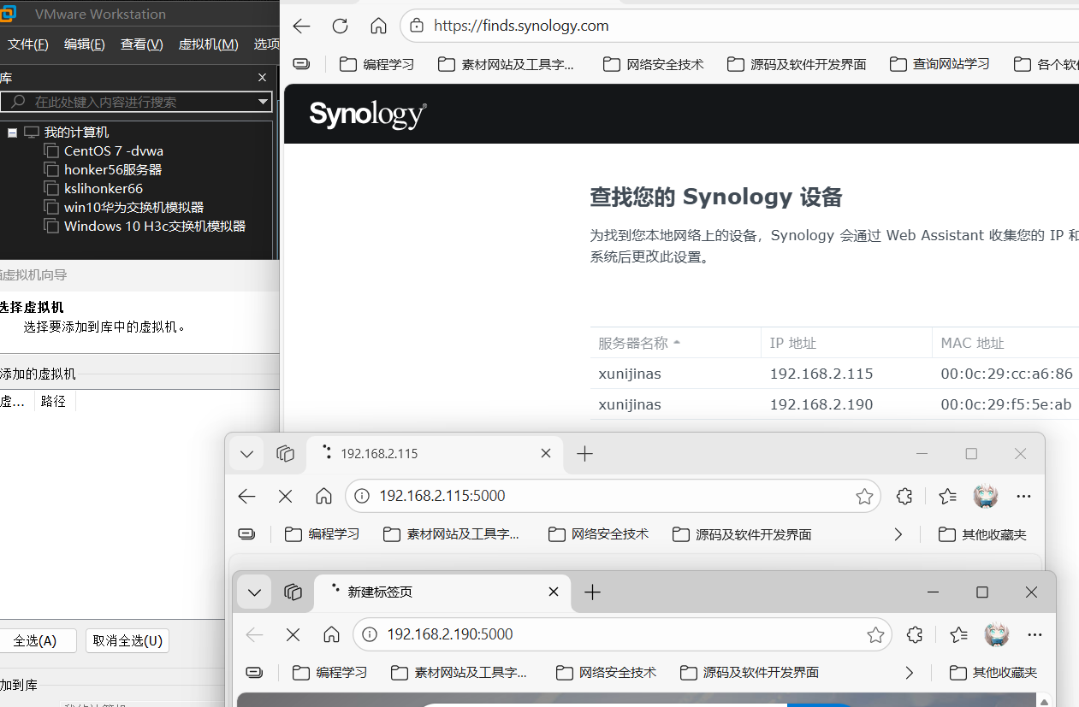This screenshot has width=1079, height=707.
Task: Click address bar showing 192.168.2.190:5000
Action: click(622, 634)
